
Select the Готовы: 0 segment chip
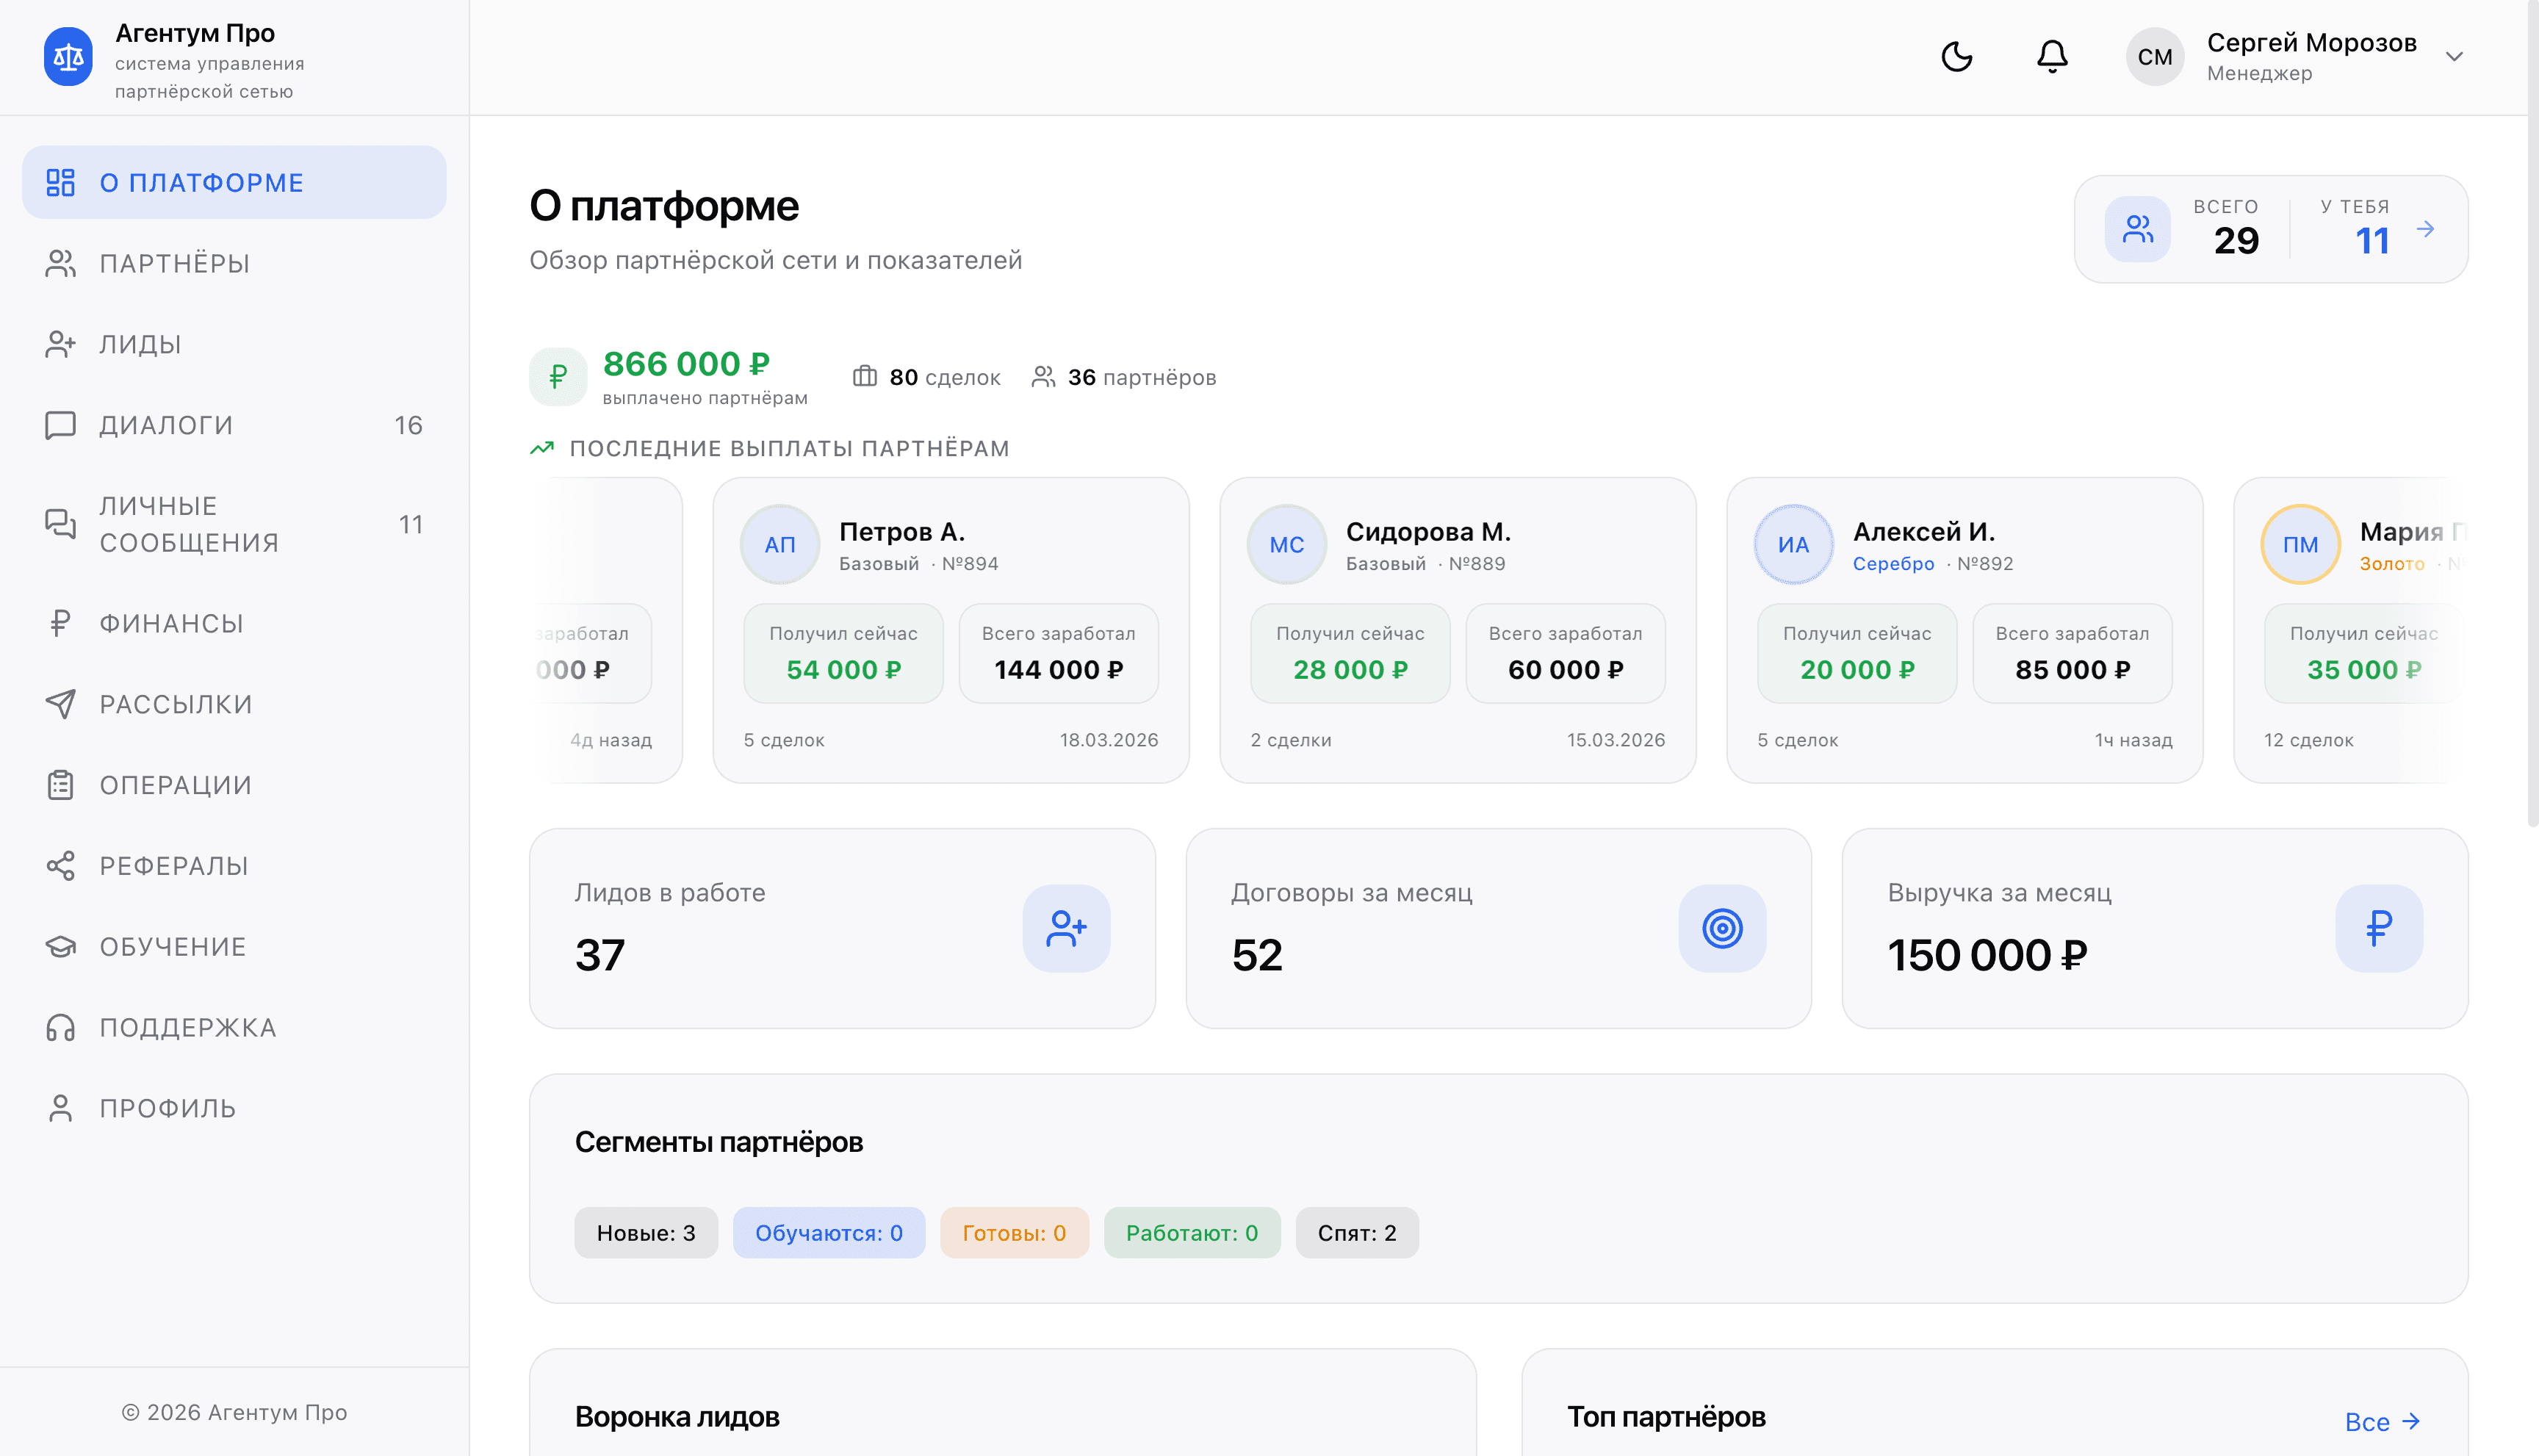(x=1014, y=1233)
